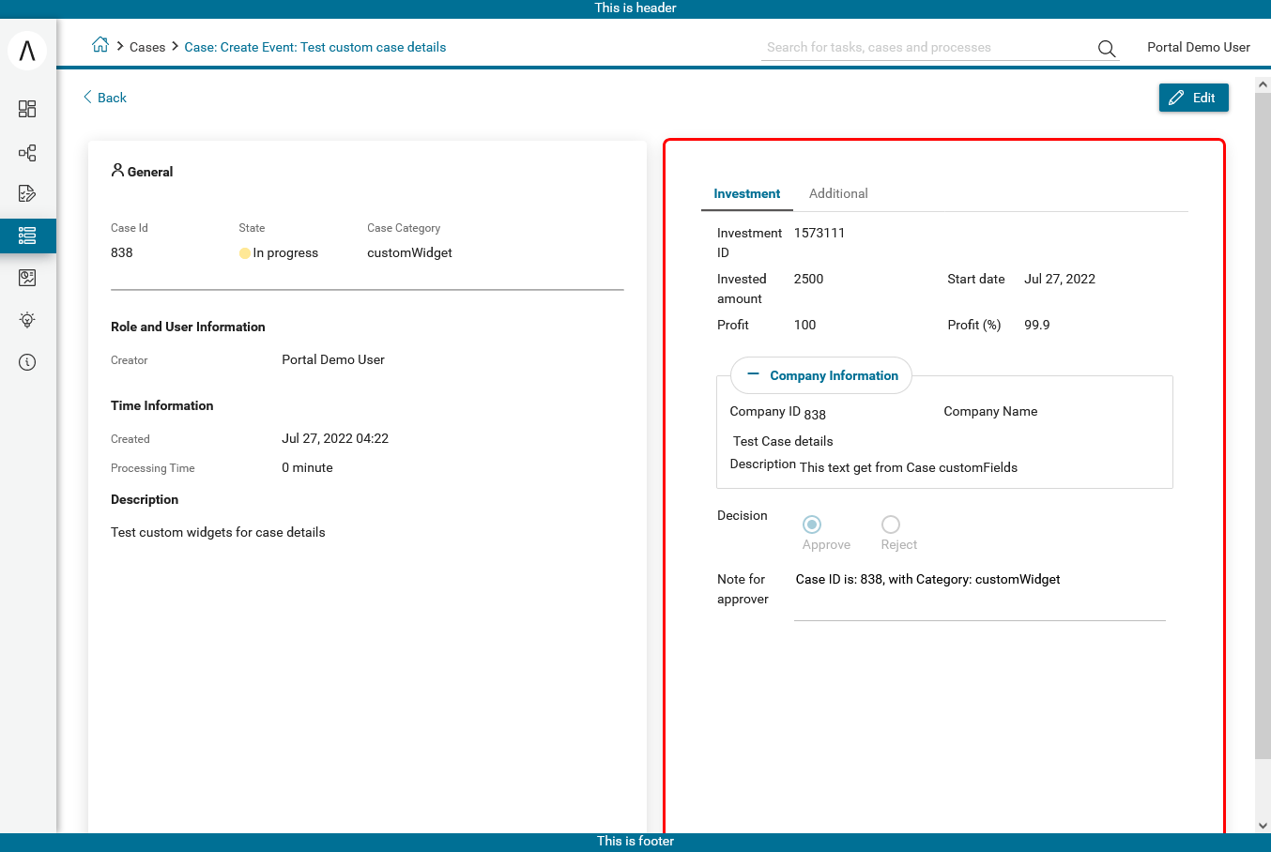Click the In progress state text

coord(285,252)
